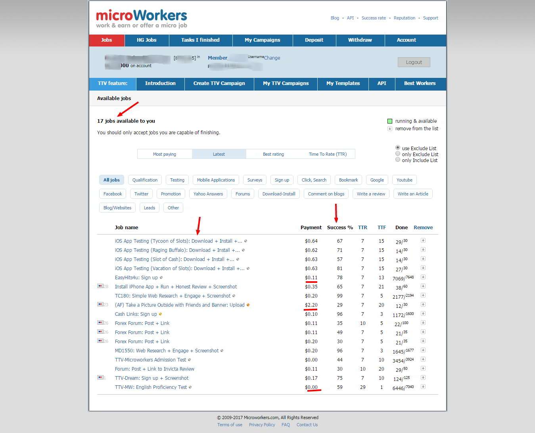Remove EasyHits4u job from list
Image resolution: width=535 pixels, height=433 pixels.
pos(423,277)
